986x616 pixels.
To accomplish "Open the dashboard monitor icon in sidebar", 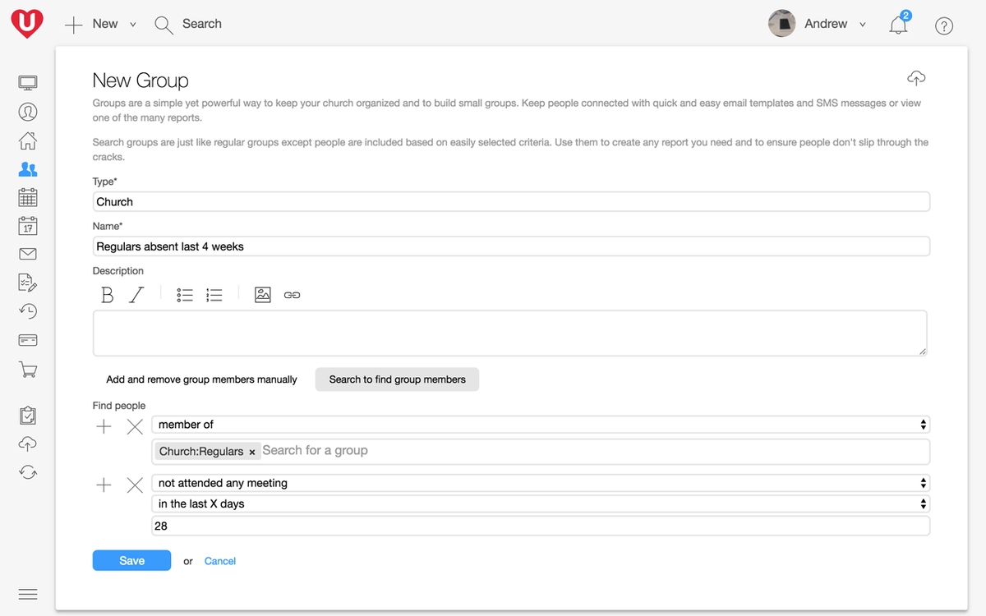I will pyautogui.click(x=28, y=83).
